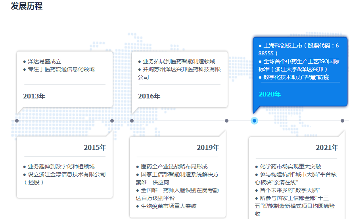Click the 2015年 year label

click(95, 148)
